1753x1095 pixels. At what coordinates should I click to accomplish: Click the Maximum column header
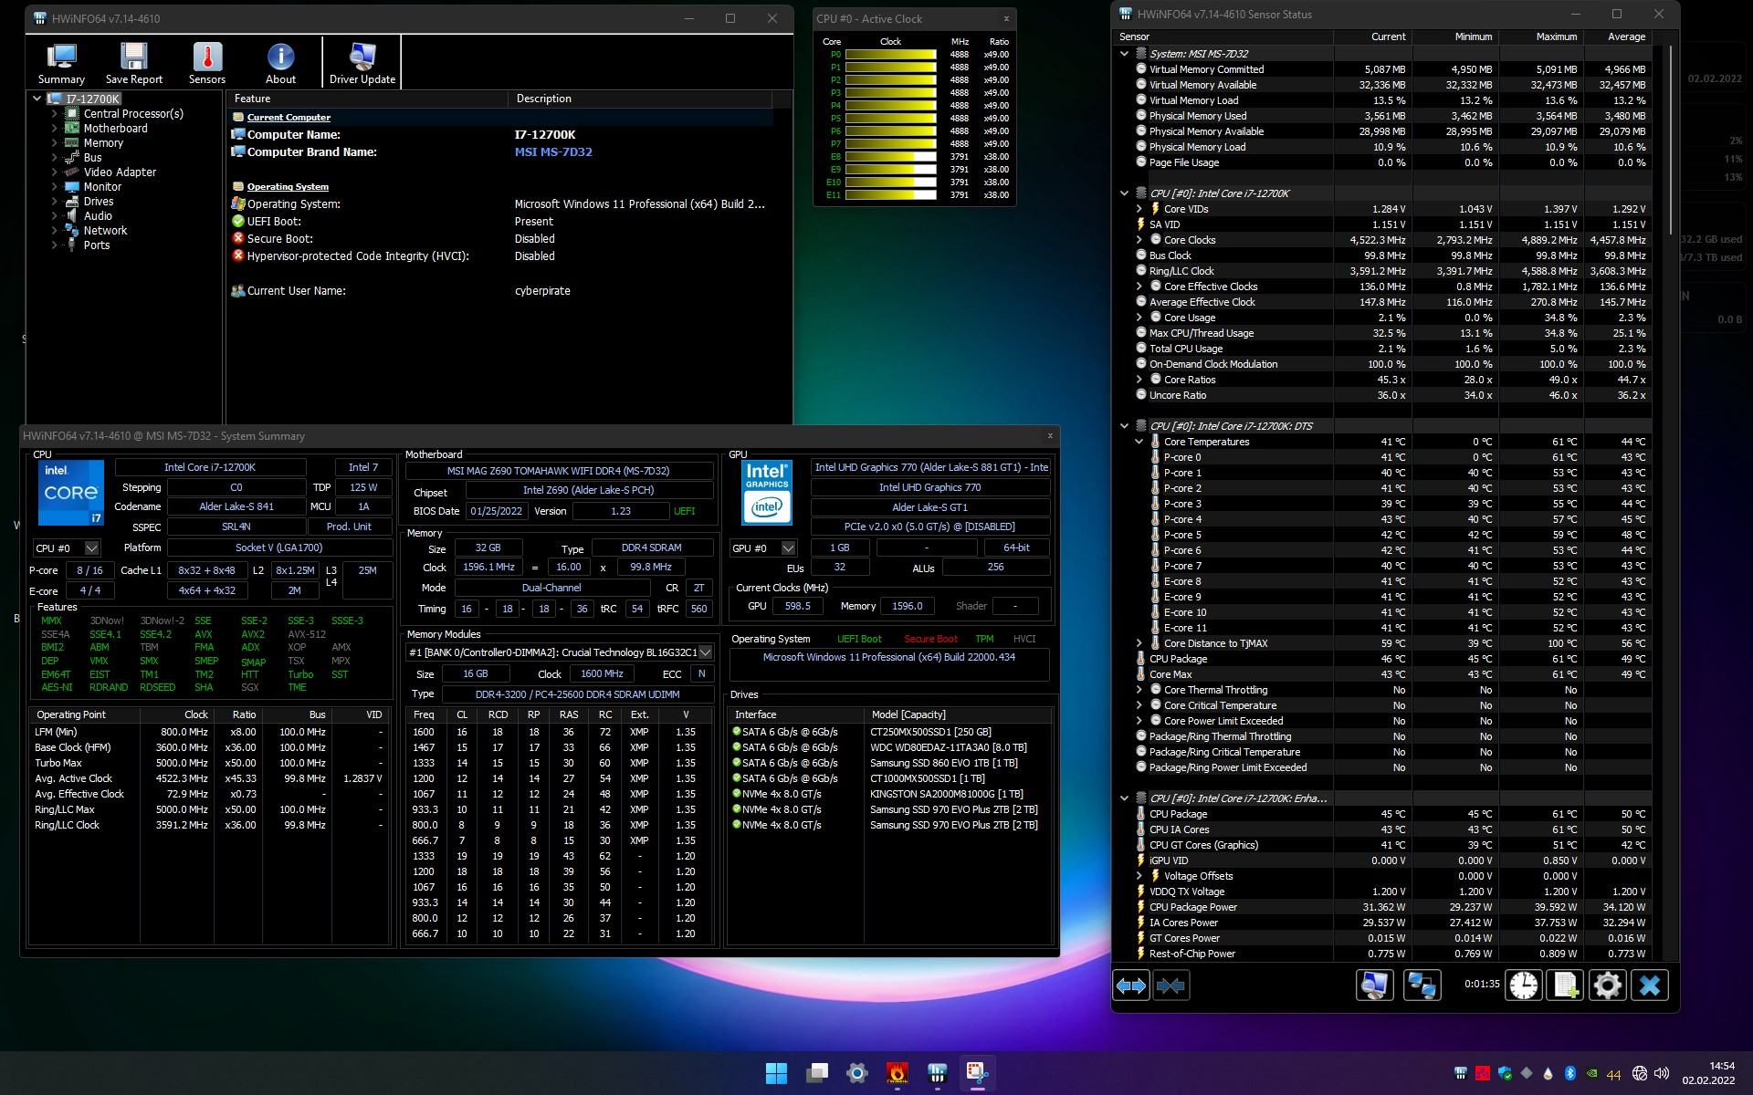coord(1541,36)
